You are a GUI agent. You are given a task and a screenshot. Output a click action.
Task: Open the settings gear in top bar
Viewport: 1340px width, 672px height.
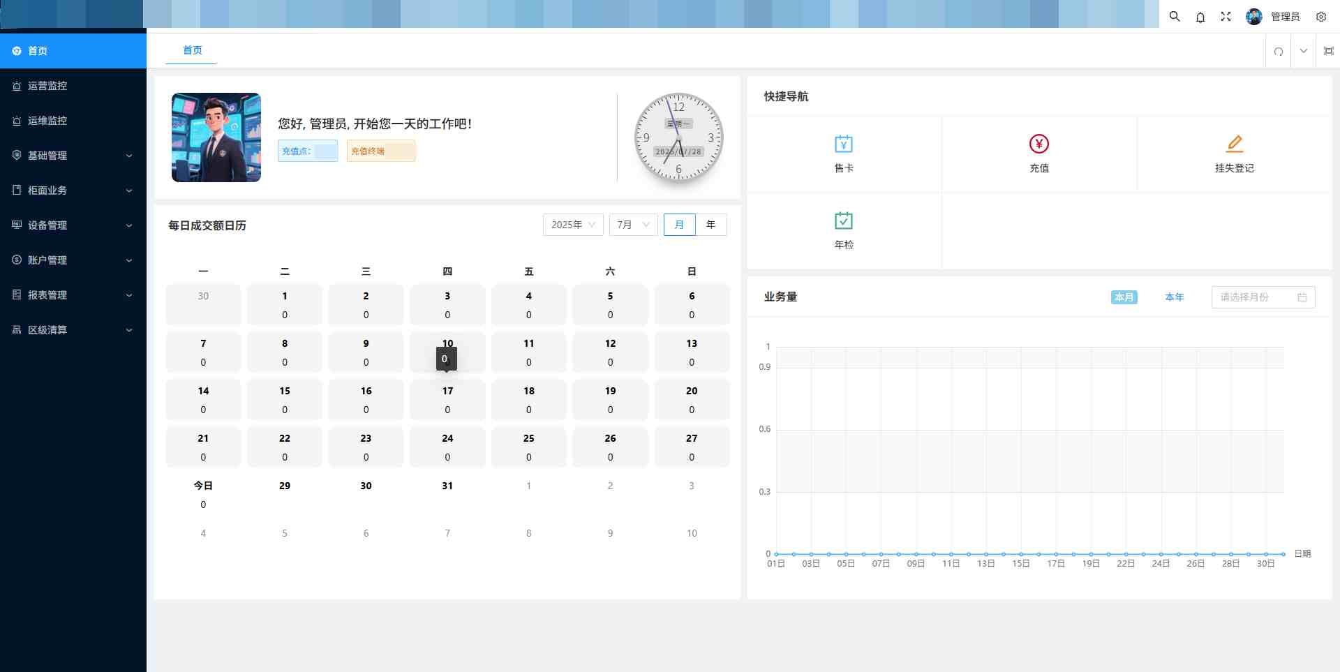click(x=1321, y=17)
